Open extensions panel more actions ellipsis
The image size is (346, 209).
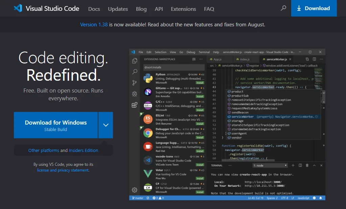[201, 59]
